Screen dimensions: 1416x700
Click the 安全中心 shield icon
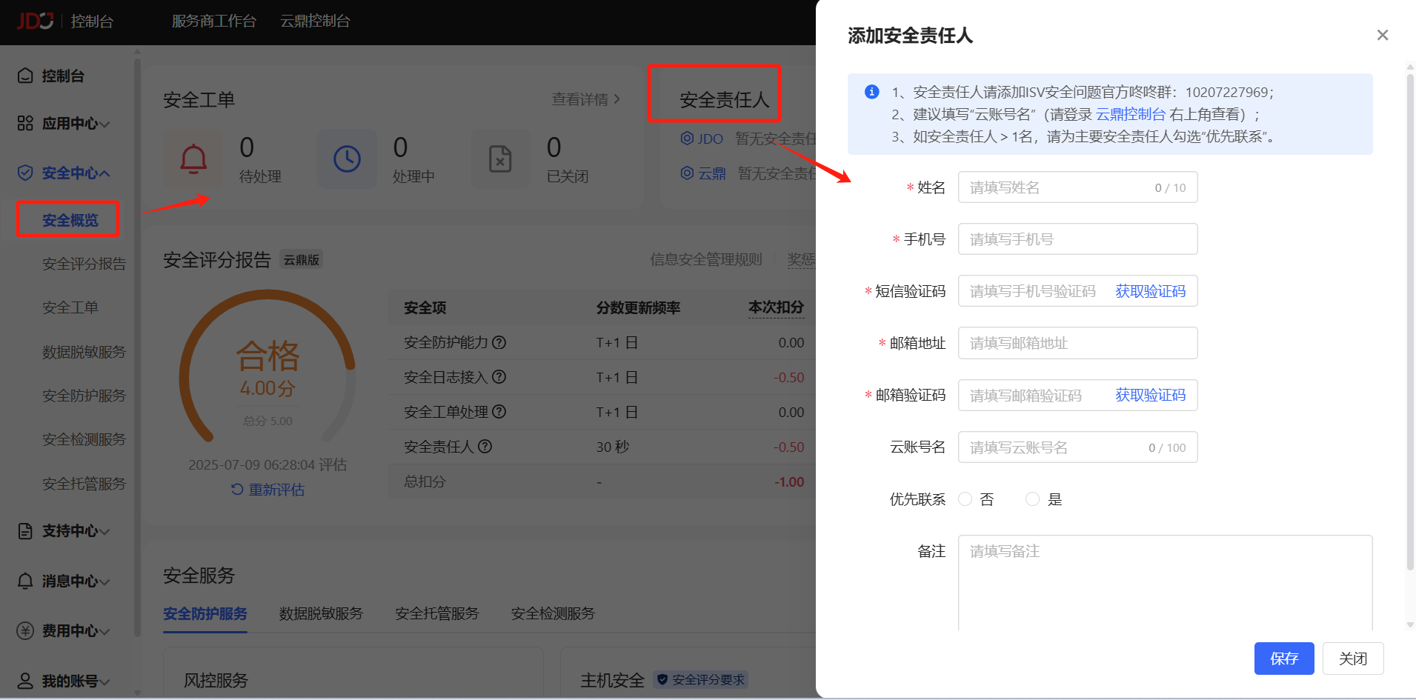click(x=24, y=172)
